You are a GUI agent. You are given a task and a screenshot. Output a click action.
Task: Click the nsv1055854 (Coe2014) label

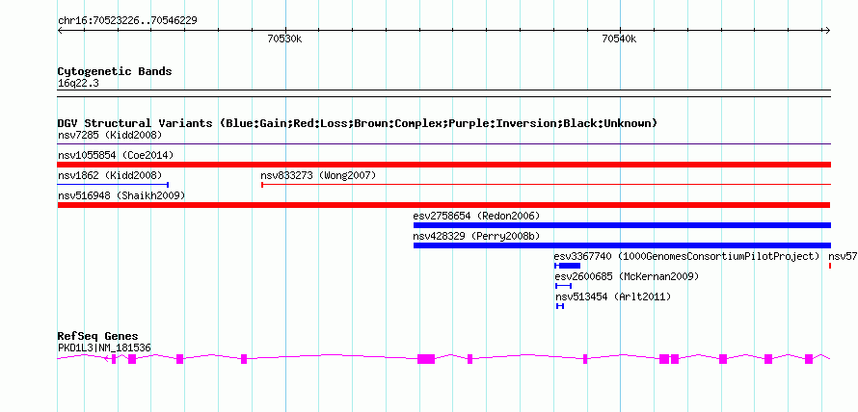click(x=116, y=155)
